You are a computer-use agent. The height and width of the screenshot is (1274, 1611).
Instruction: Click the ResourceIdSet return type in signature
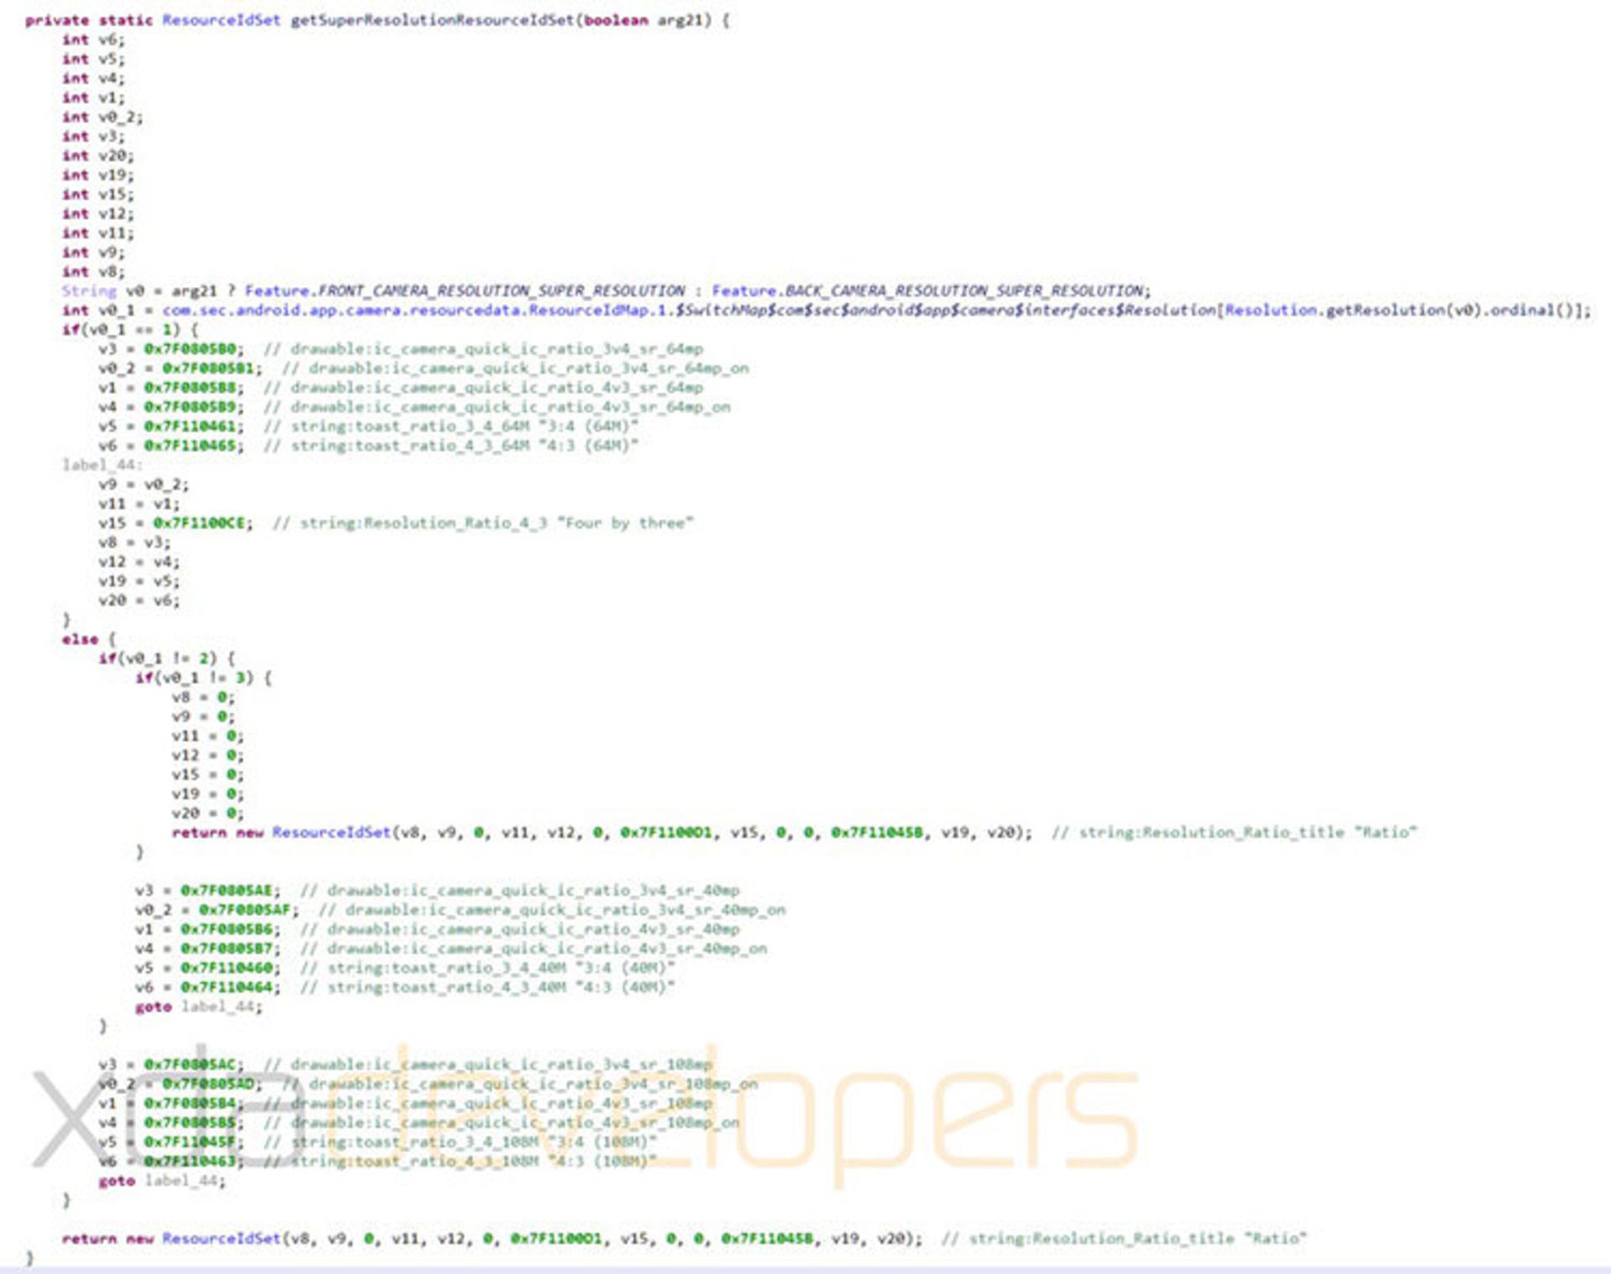221,20
